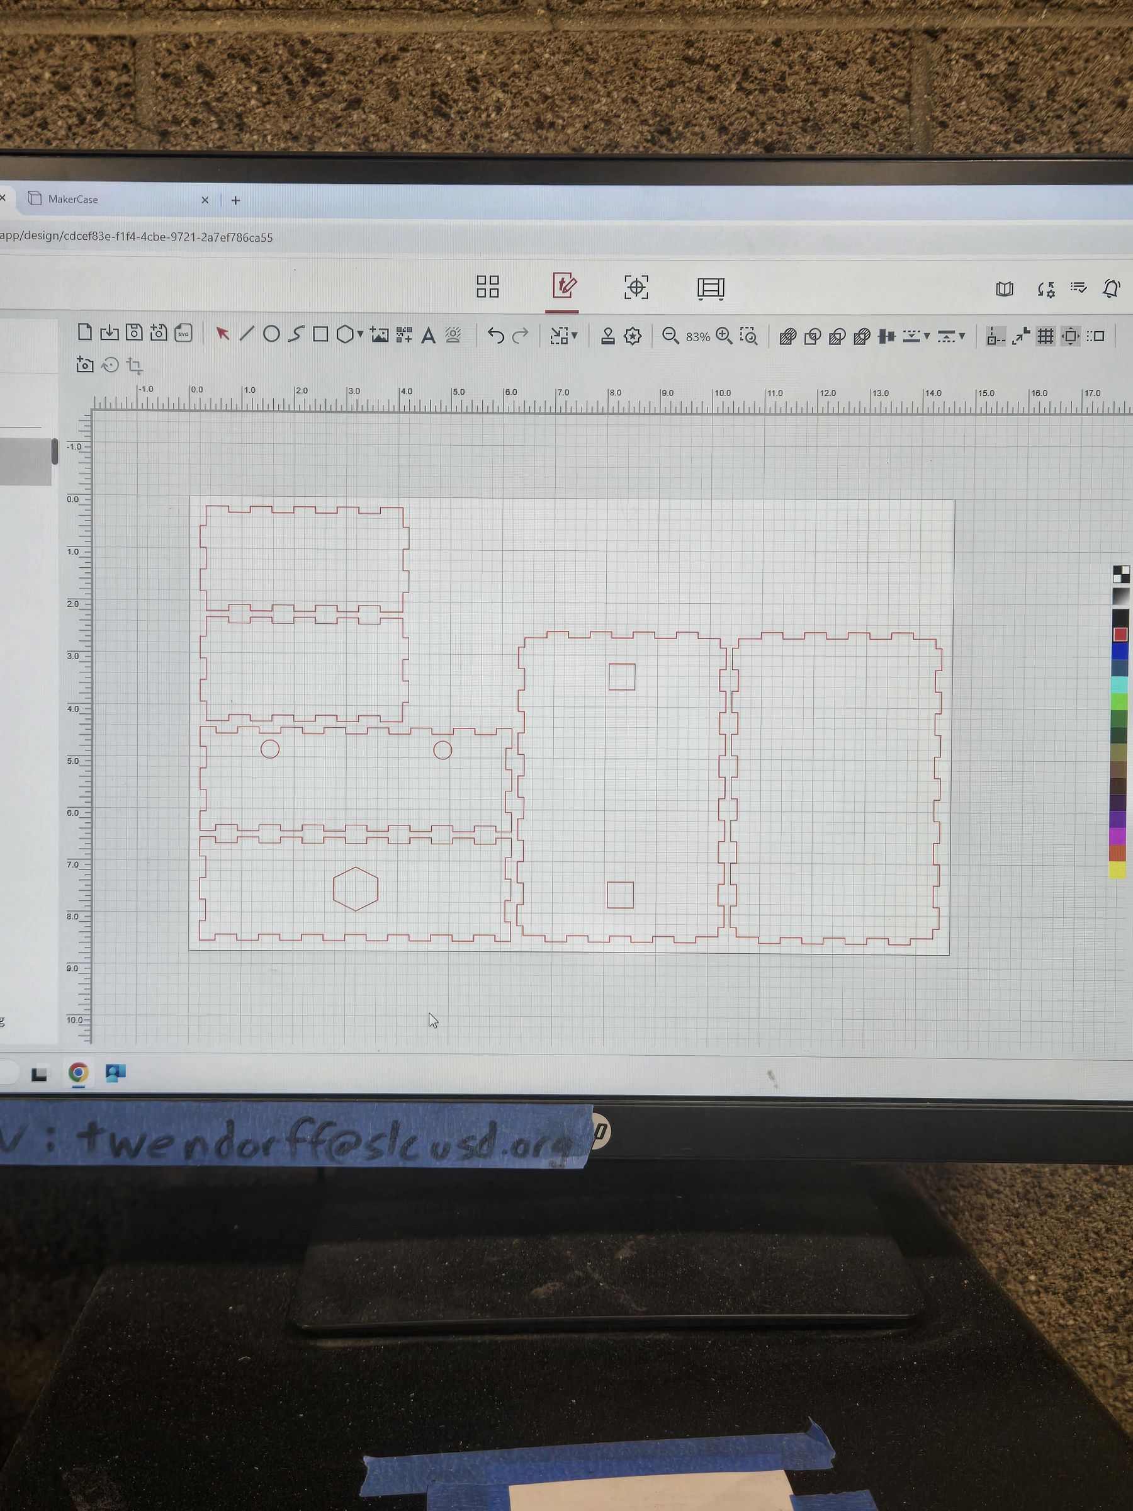Screen dimensions: 1133x1511
Task: Open the notifications bell
Action: [1111, 288]
